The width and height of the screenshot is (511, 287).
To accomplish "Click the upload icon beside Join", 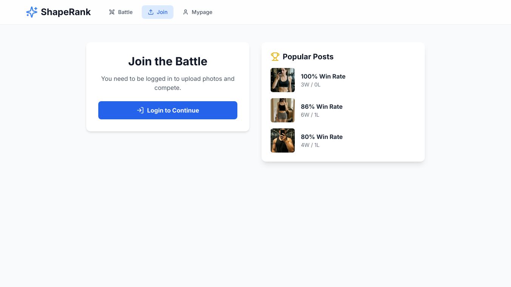I will [151, 12].
